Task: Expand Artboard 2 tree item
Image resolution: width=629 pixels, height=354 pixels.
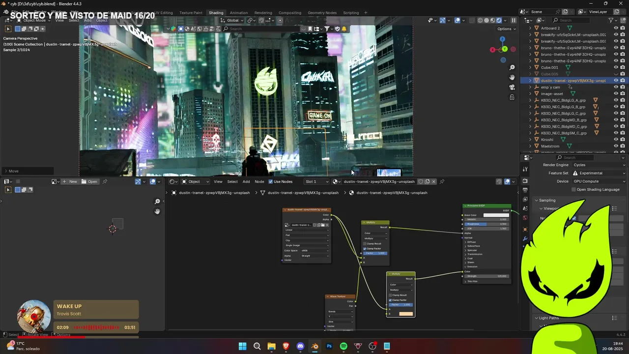Action: click(530, 28)
